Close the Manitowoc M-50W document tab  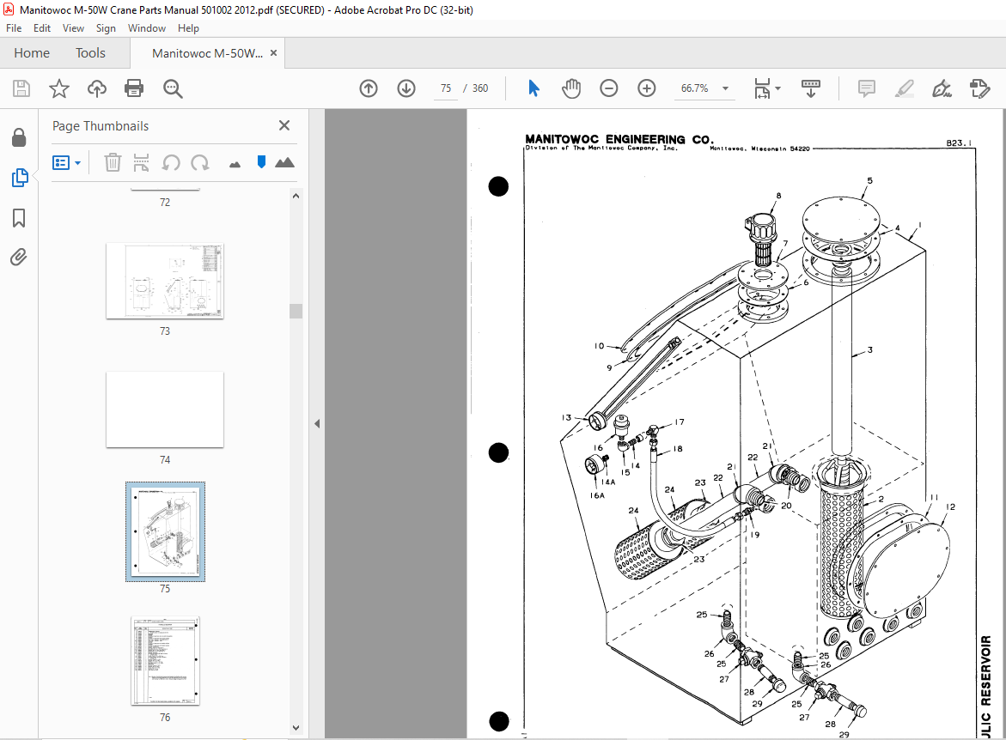point(274,53)
